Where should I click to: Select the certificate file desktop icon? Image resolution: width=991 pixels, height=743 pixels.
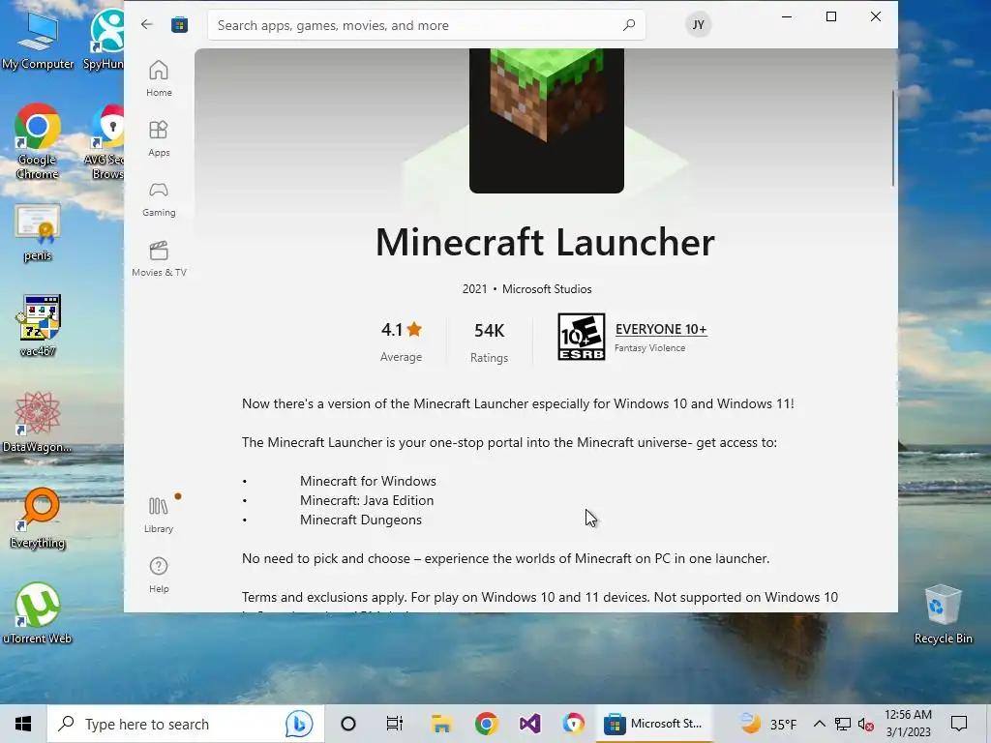coord(38,232)
